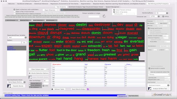This screenshot has height=99, width=177.
Task: Select 'Selected Only' radio button
Action: [x=19, y=20]
